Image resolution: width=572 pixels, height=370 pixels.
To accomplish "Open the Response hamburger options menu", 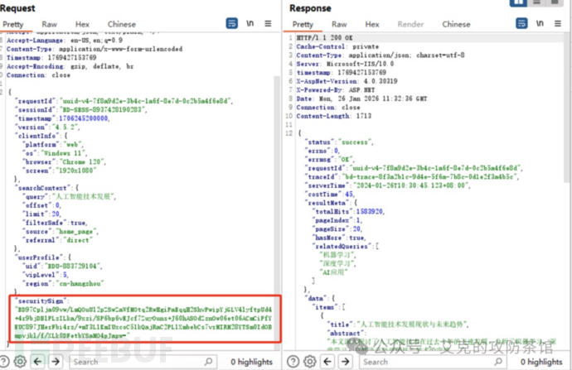I will pos(560,25).
